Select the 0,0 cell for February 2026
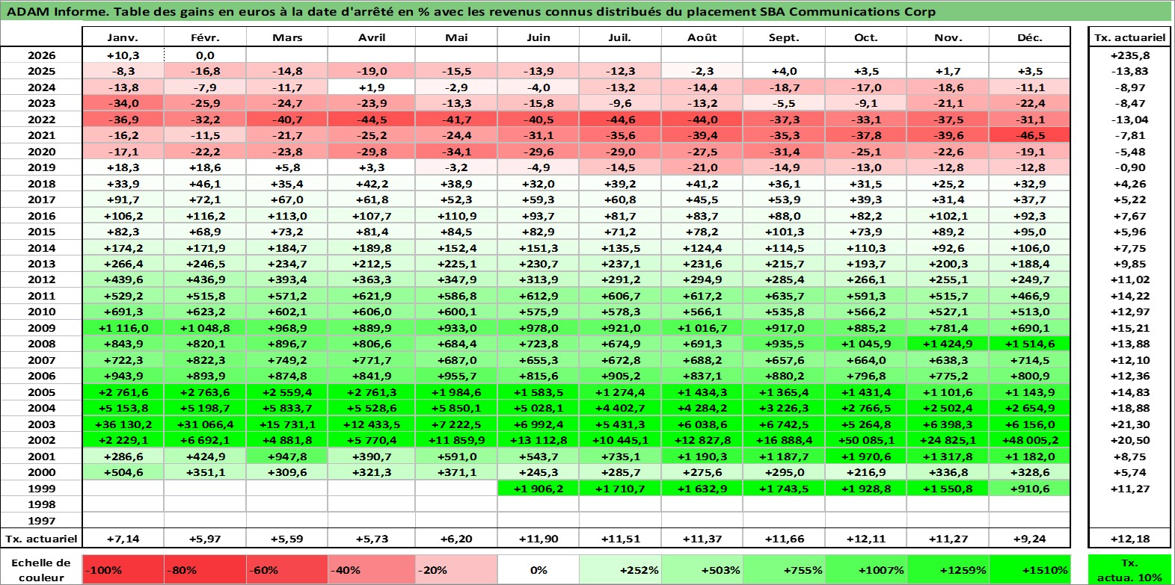Viewport: 1175px width, 585px height. [205, 55]
